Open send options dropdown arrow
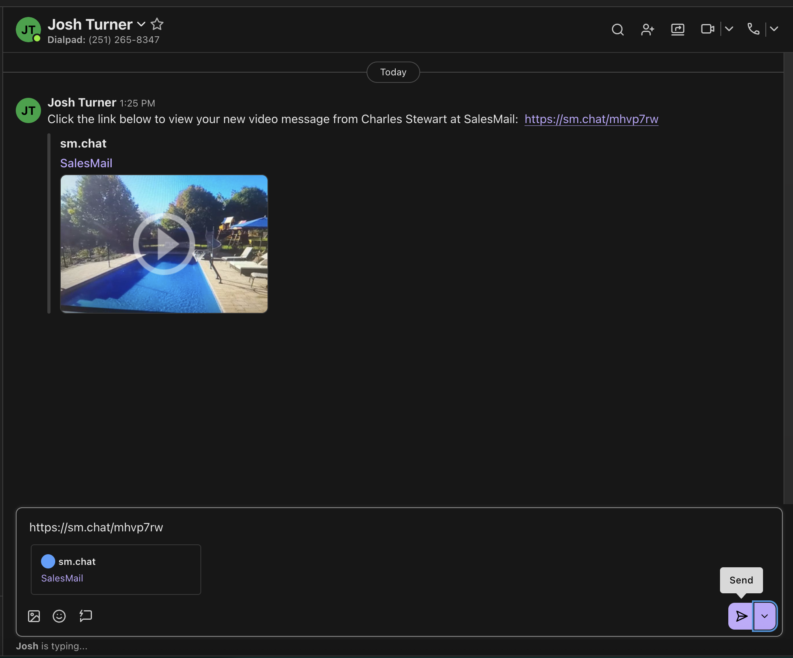This screenshot has width=793, height=658. click(x=765, y=616)
